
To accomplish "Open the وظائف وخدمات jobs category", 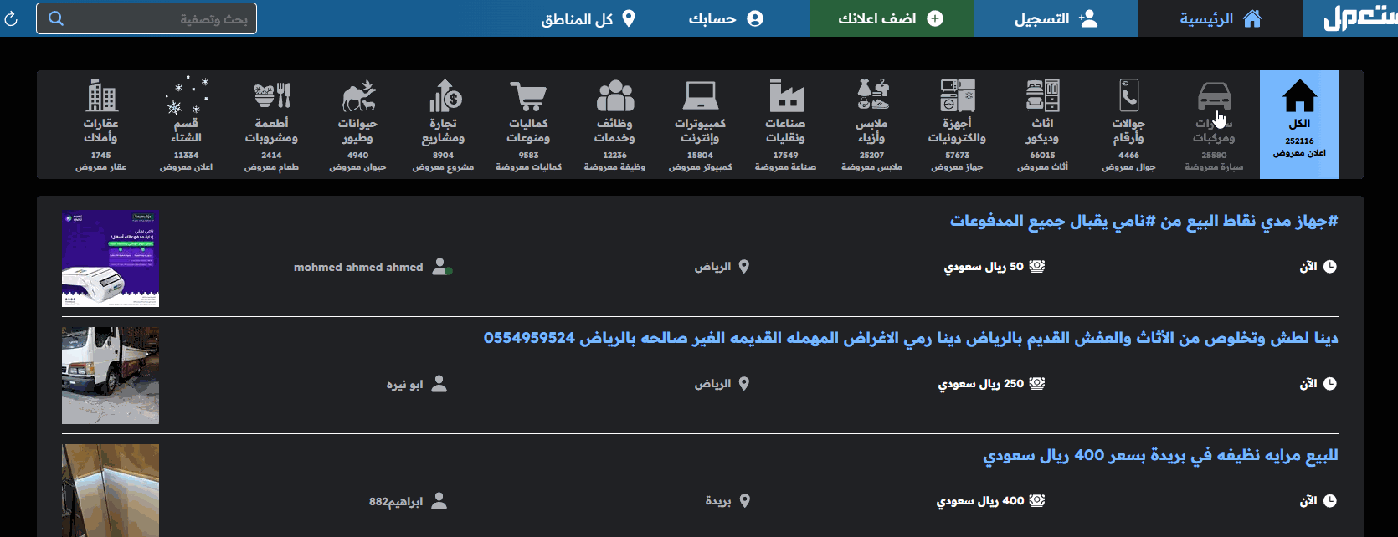I will coord(614,125).
